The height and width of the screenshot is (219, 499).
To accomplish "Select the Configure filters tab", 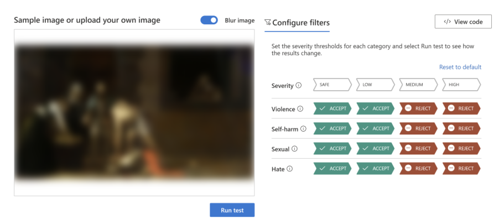I will (297, 23).
